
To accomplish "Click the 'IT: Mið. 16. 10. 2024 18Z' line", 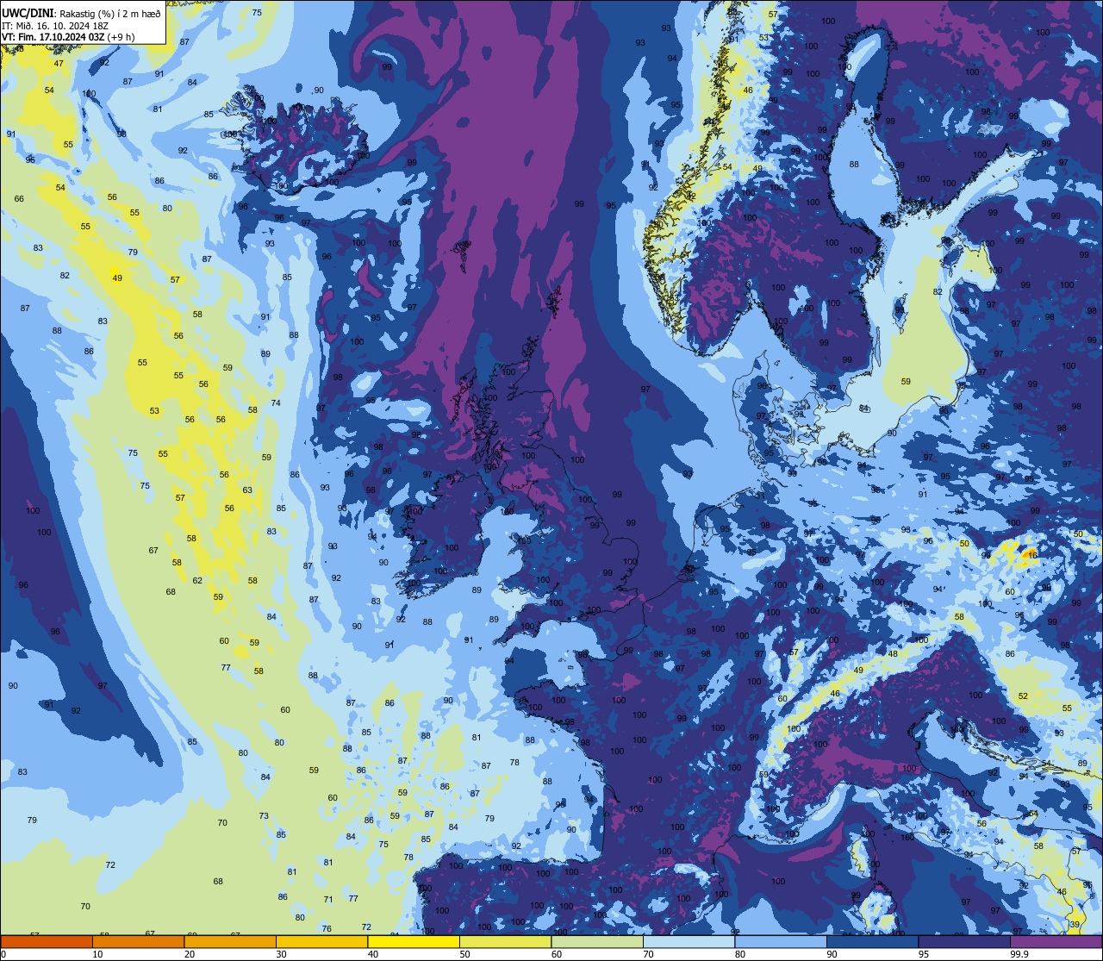I will point(54,25).
